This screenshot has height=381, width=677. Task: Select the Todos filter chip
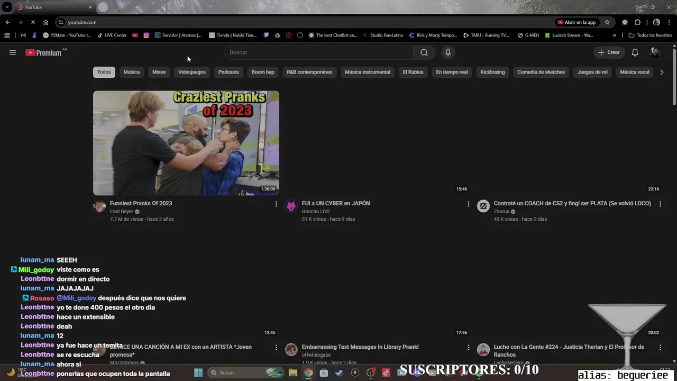[104, 72]
